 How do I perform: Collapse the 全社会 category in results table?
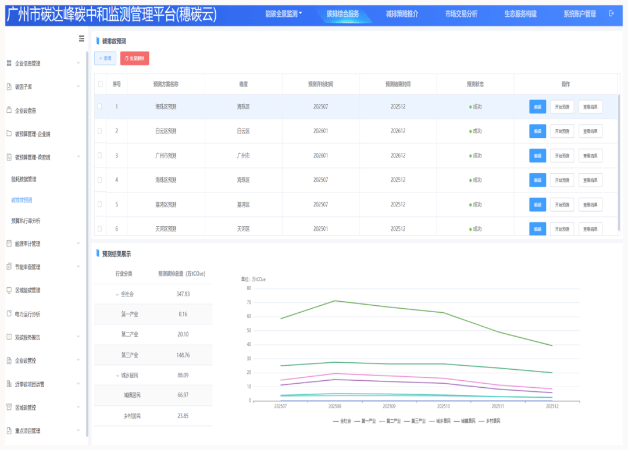(x=117, y=294)
